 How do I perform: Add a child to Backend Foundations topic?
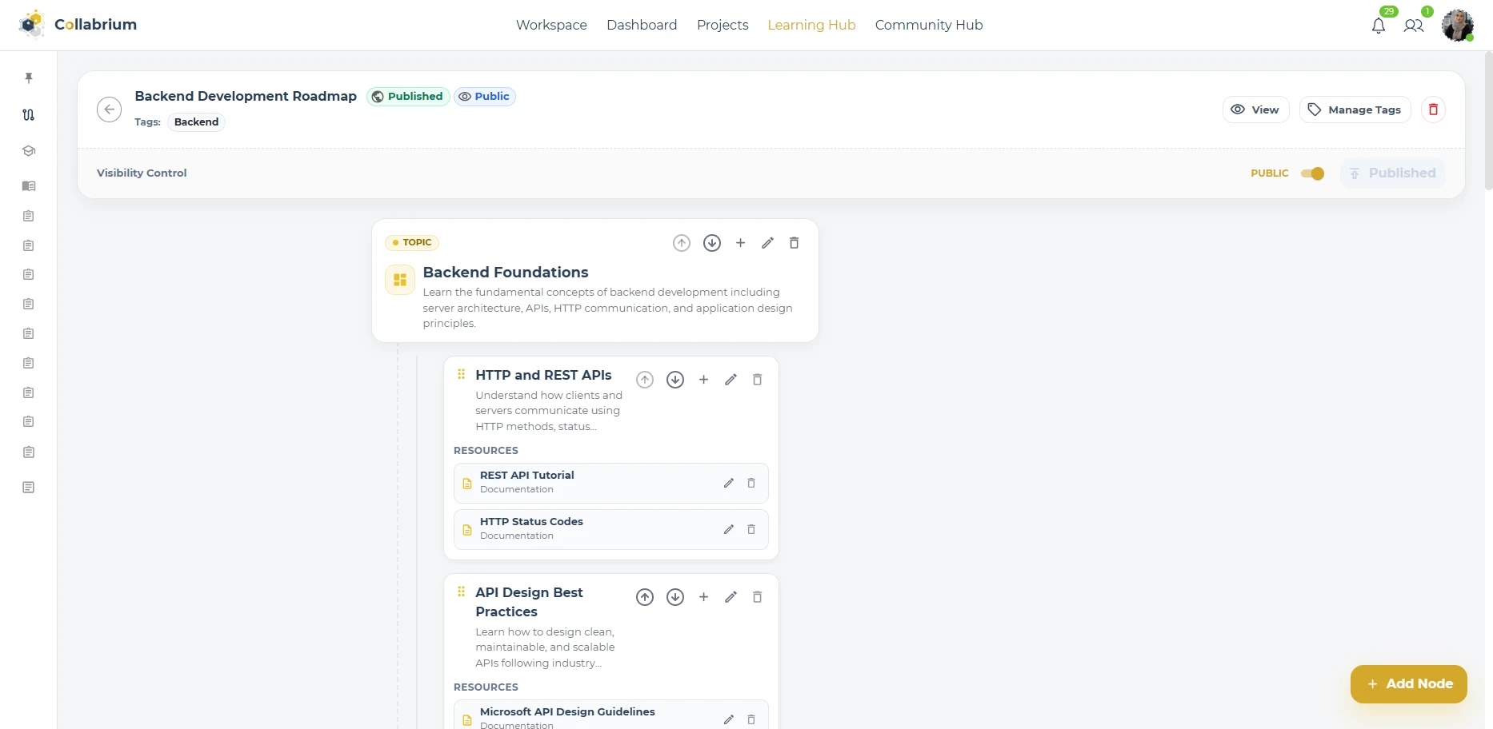tap(741, 243)
